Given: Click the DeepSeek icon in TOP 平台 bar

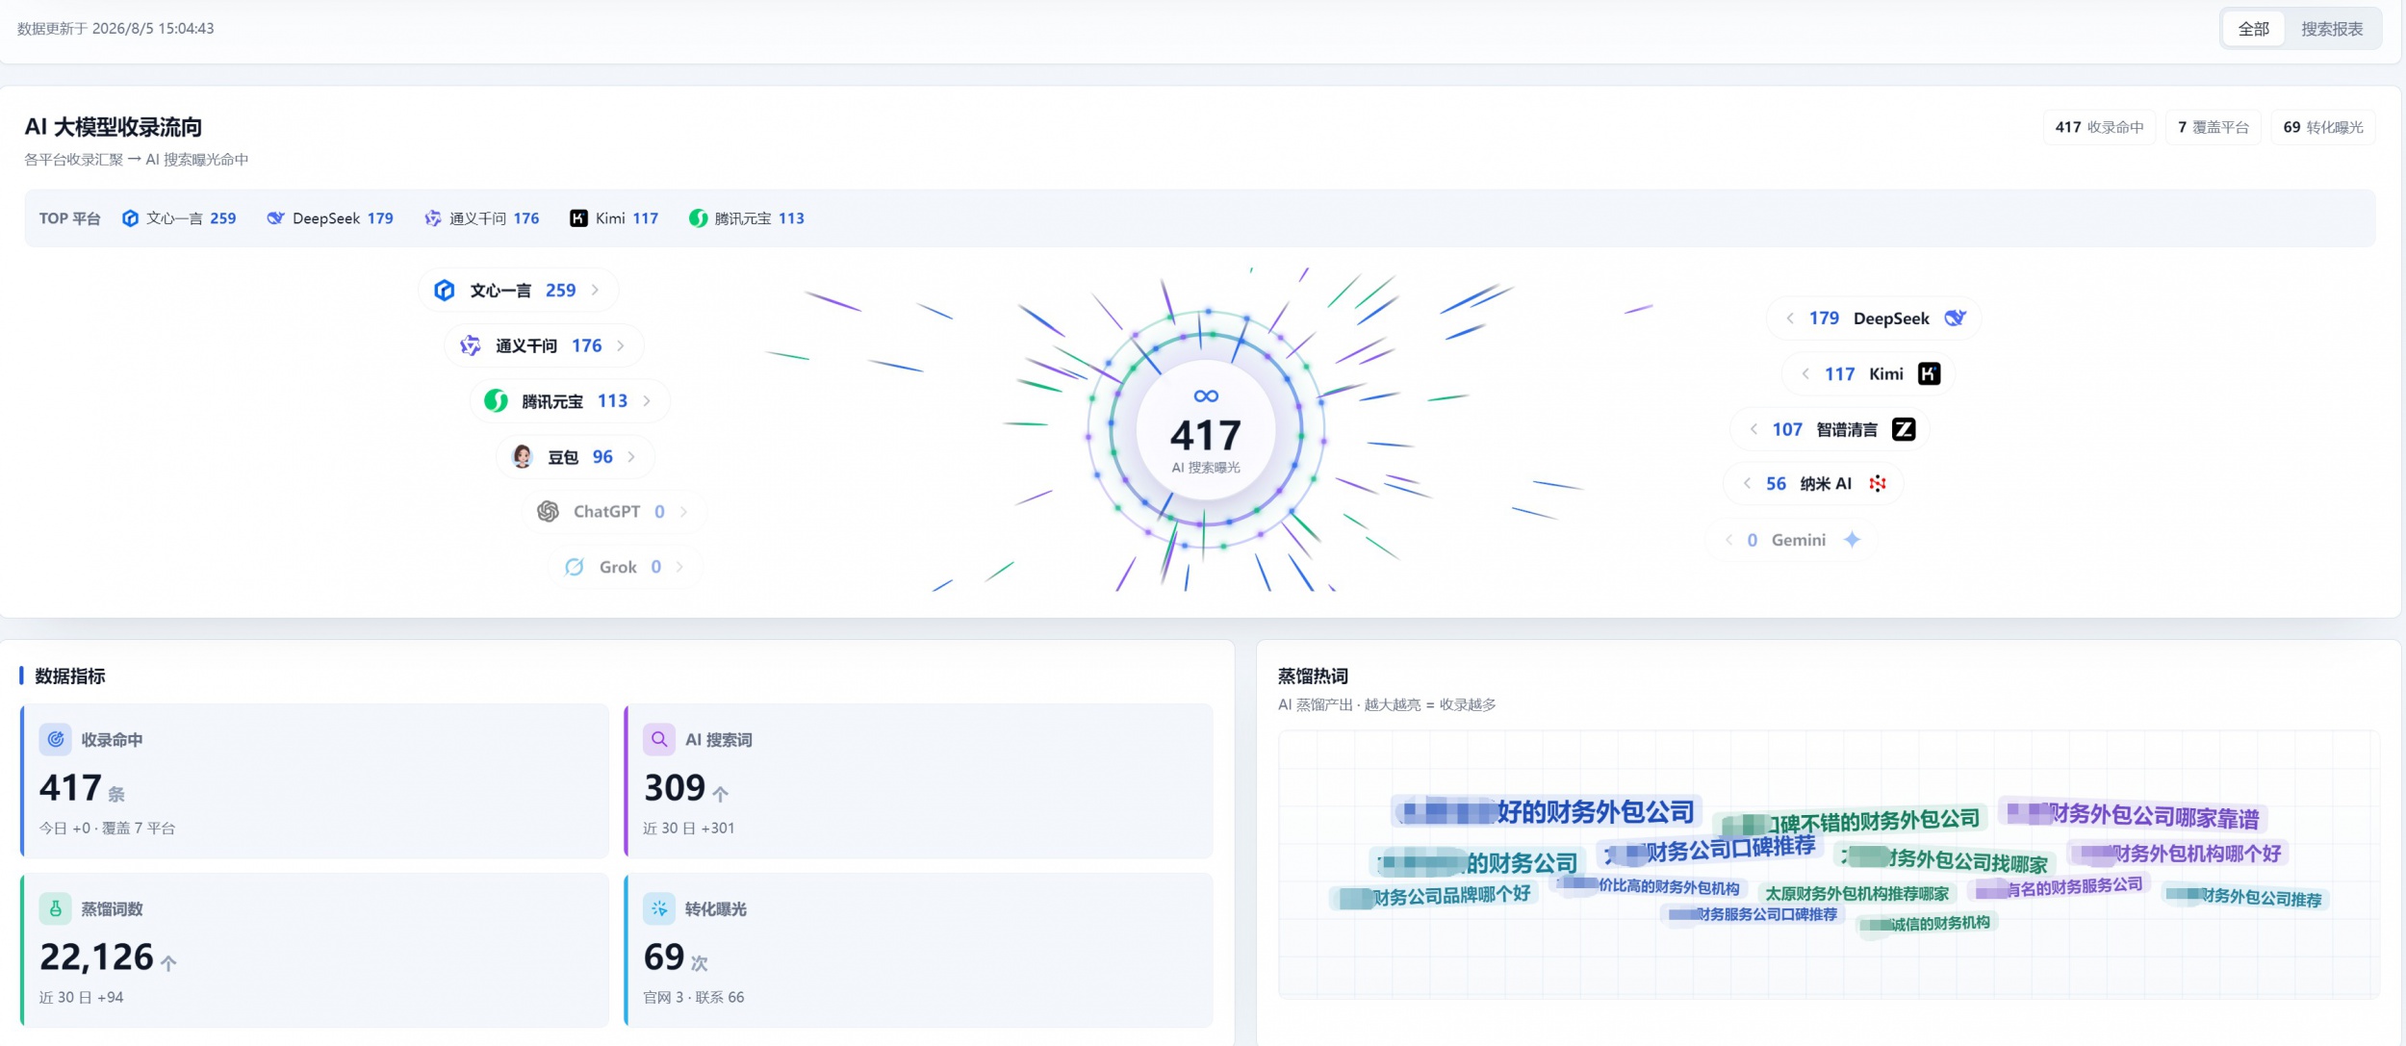Looking at the screenshot, I should 275,218.
